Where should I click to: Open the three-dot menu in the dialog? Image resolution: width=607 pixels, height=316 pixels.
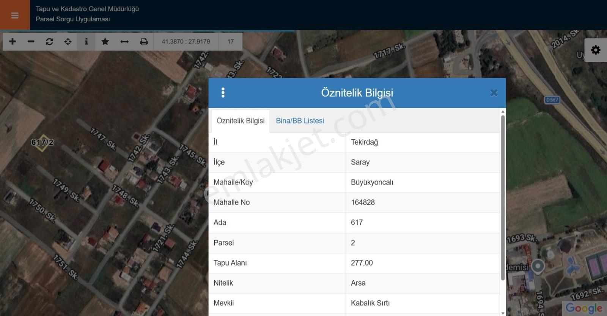pos(223,93)
